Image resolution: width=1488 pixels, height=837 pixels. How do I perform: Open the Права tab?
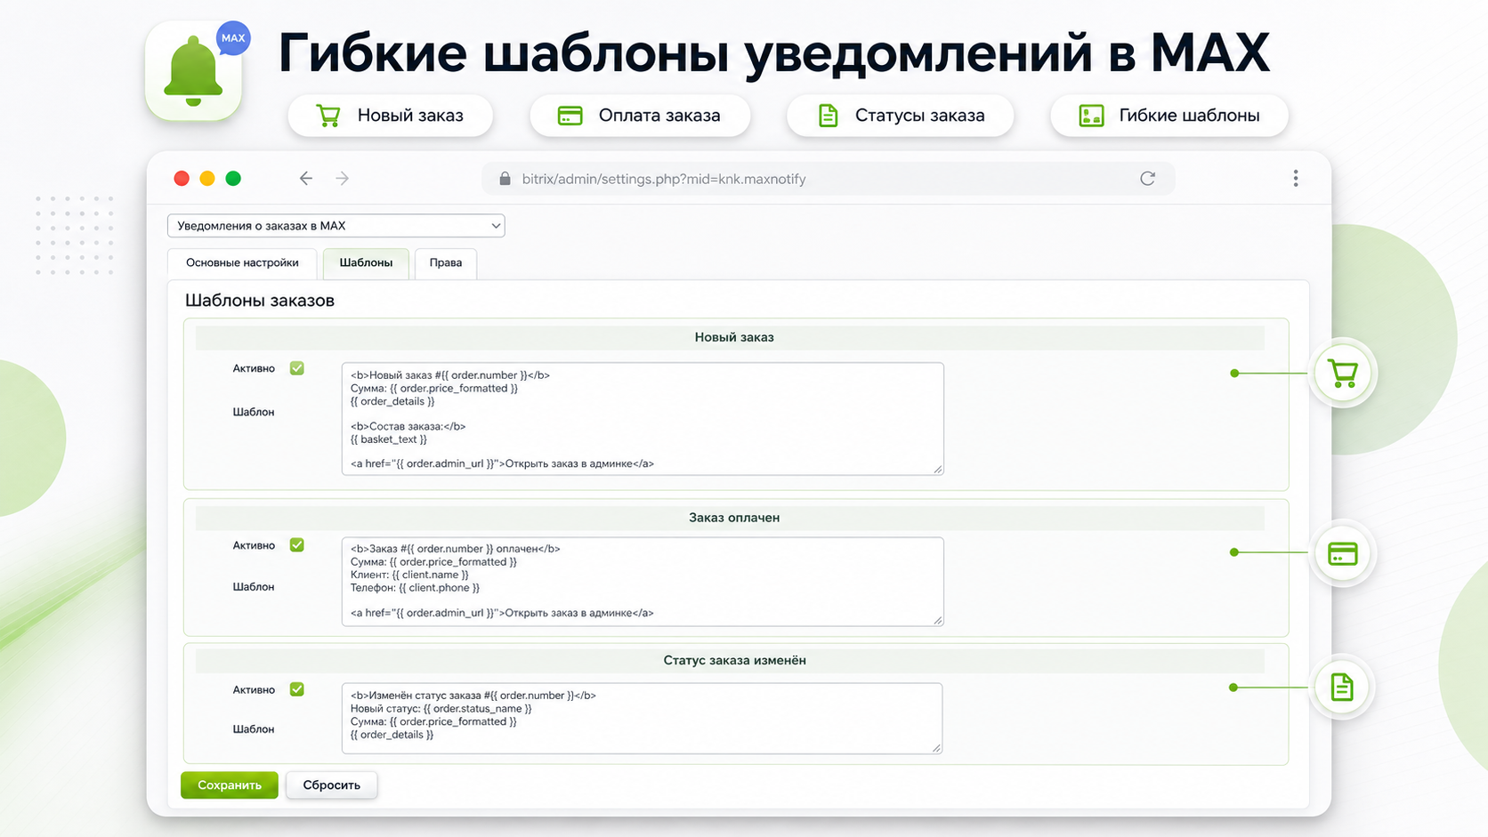coord(446,263)
